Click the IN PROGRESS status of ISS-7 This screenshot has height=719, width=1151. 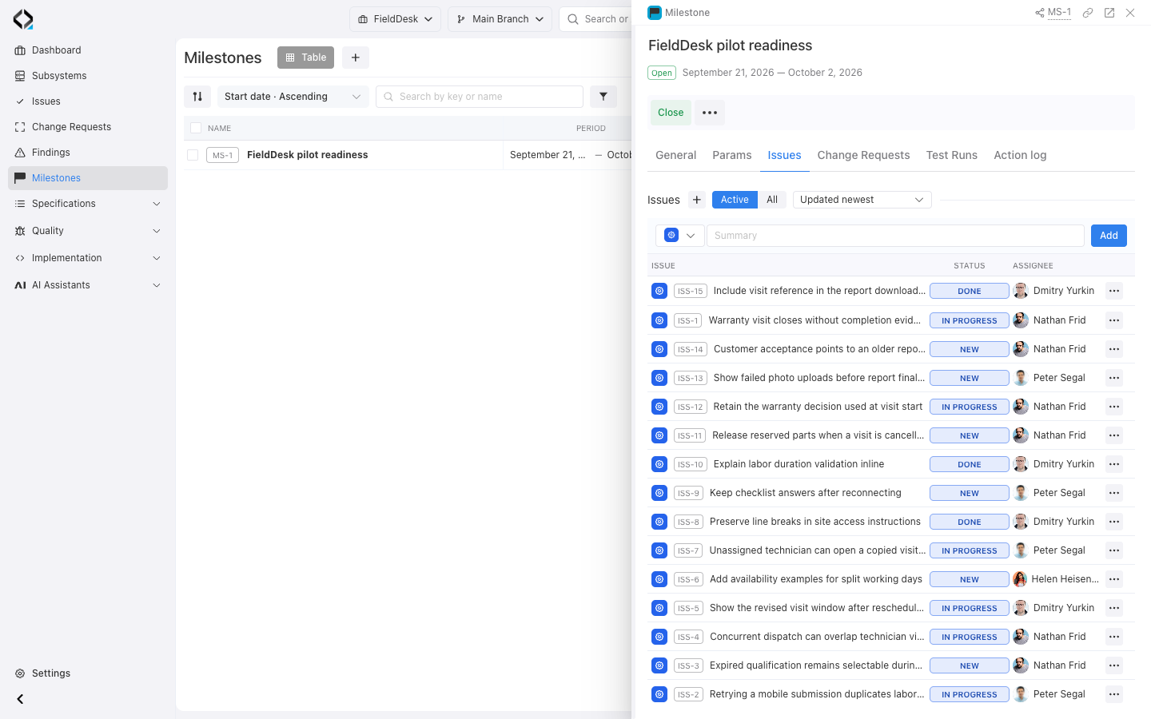[x=970, y=550]
